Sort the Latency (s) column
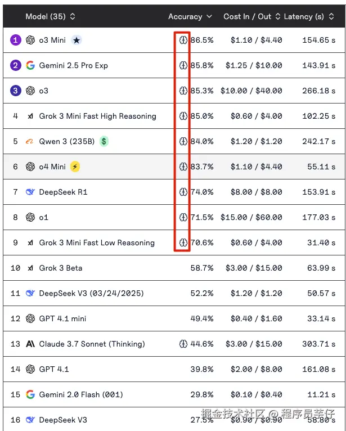Viewport: 346px width, 431px height. pyautogui.click(x=309, y=16)
